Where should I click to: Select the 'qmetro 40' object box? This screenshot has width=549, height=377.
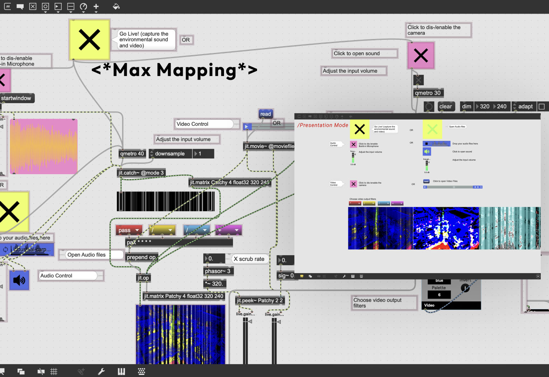click(132, 154)
